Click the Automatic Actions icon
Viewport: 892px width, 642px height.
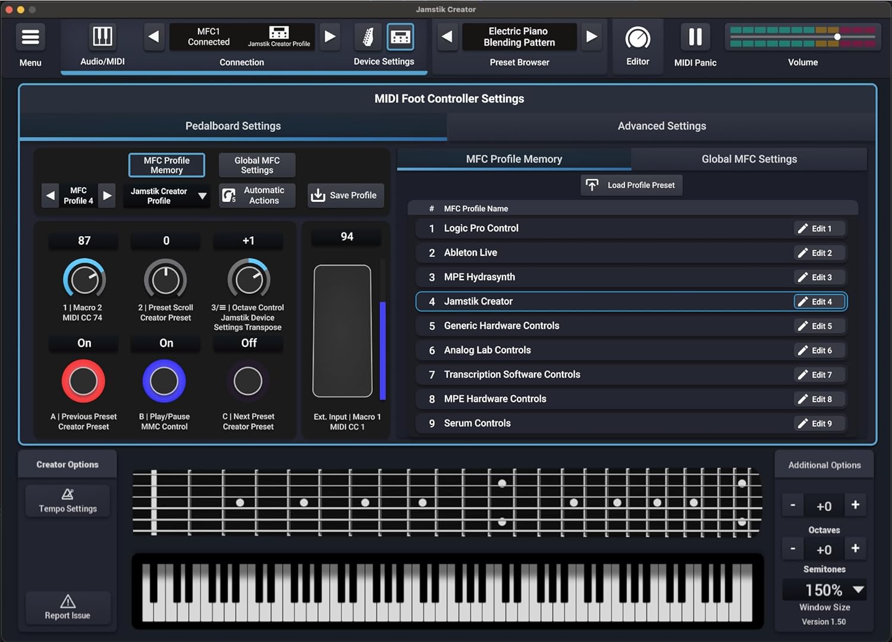pos(230,195)
